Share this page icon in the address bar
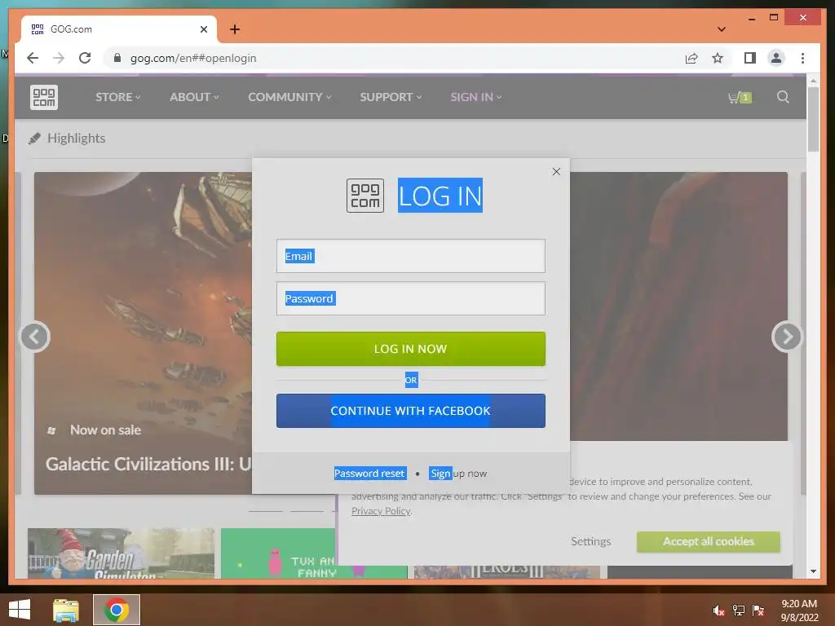Screen dimensions: 835x626 tap(691, 58)
